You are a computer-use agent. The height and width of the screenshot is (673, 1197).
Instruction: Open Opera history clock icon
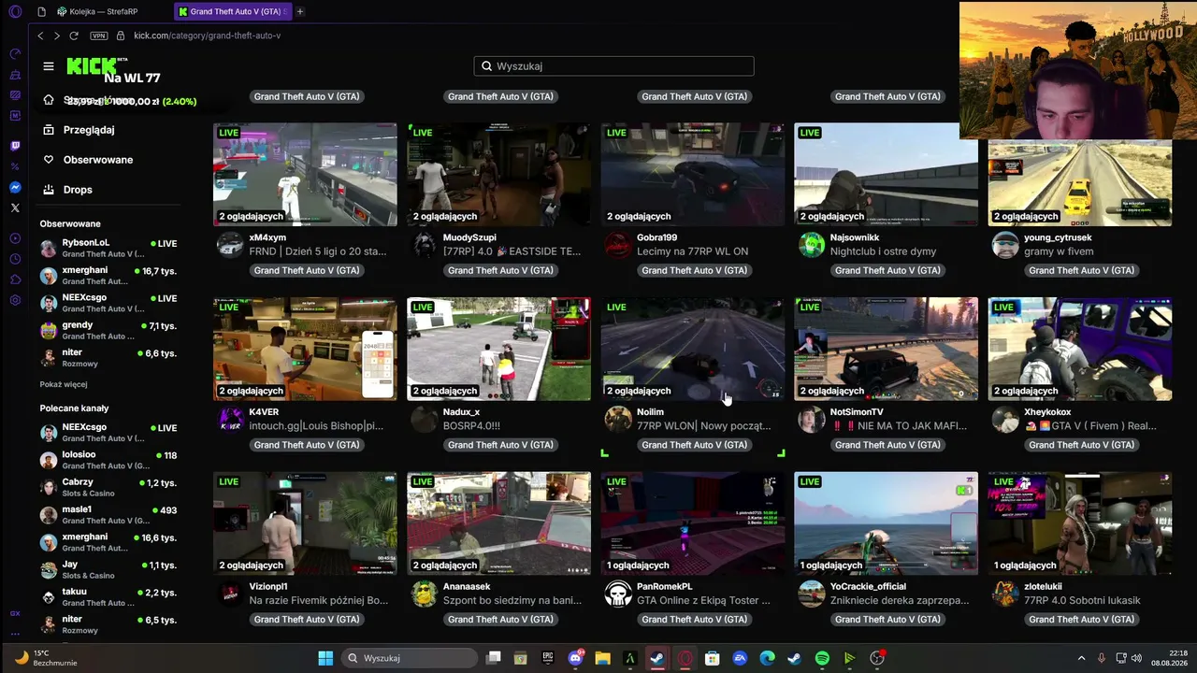coord(15,259)
